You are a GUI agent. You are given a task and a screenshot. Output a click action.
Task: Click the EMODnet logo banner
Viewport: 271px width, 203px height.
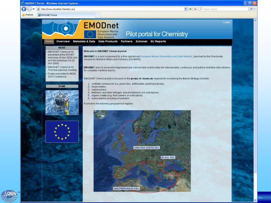tap(101, 26)
